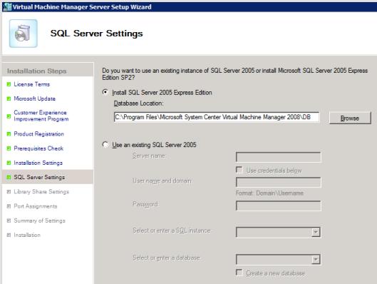
Task: Click the Password label
Action: pyautogui.click(x=145, y=204)
